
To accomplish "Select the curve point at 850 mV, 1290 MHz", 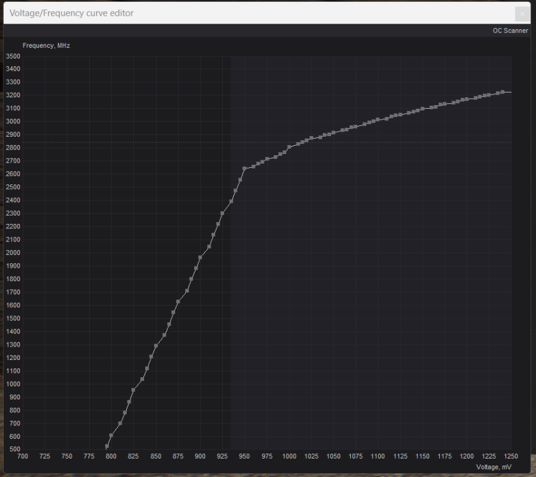I will [156, 346].
